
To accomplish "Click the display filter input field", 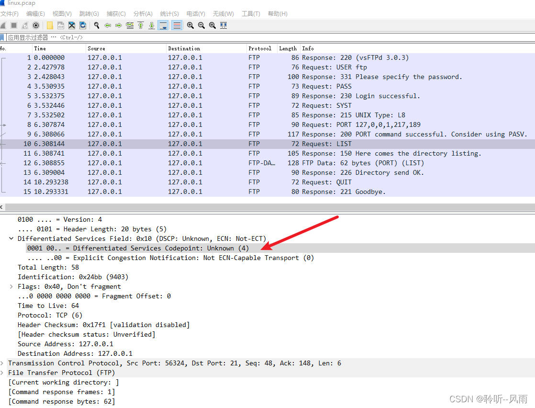I will pos(270,37).
